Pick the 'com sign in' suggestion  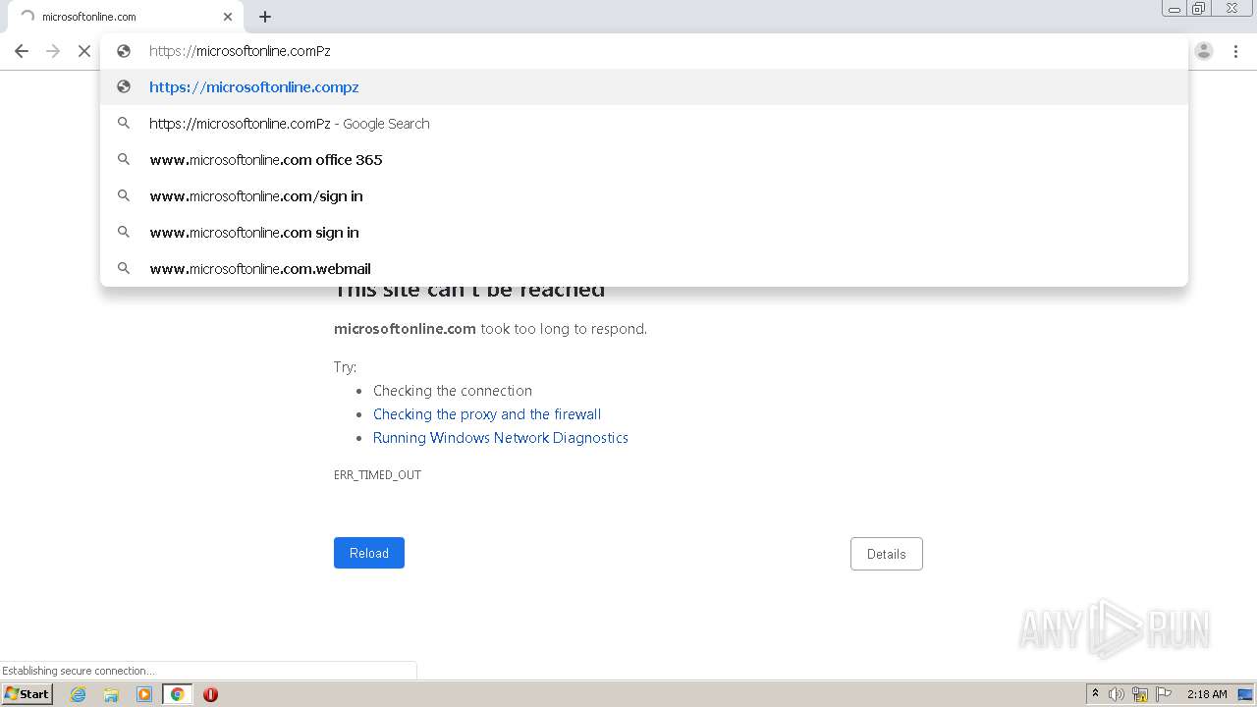click(x=644, y=233)
